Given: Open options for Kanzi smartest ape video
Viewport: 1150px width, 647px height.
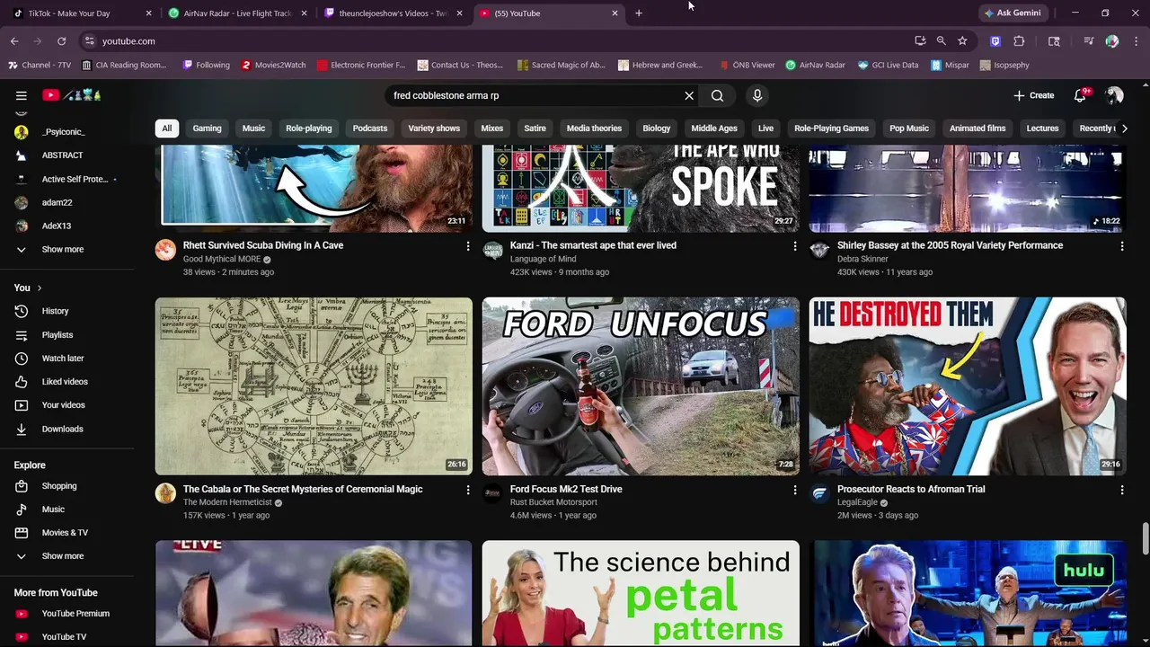Looking at the screenshot, I should coord(794,245).
